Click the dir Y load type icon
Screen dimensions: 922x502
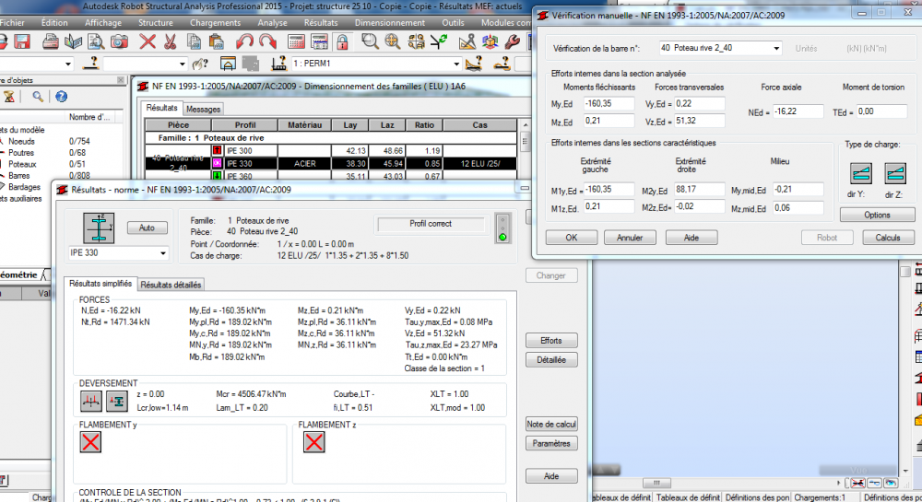(861, 174)
